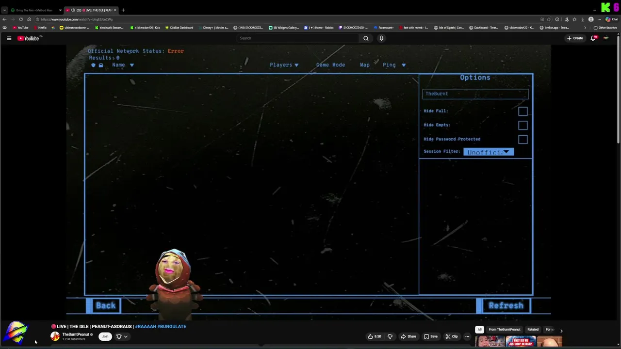Open the #RAAAAH hashtag link
This screenshot has width=621, height=349.
[x=145, y=327]
